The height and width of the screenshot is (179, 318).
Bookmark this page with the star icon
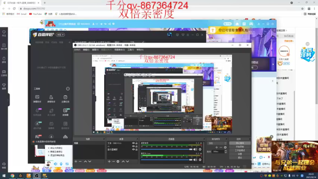click(x=302, y=8)
